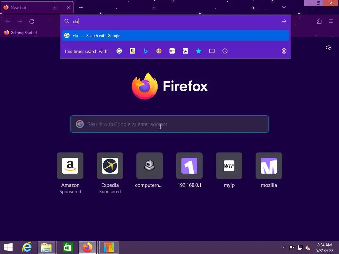Click the address bar text field
The height and width of the screenshot is (254, 339).
click(x=176, y=21)
